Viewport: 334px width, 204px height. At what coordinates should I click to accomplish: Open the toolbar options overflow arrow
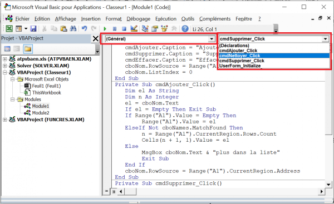[276, 29]
